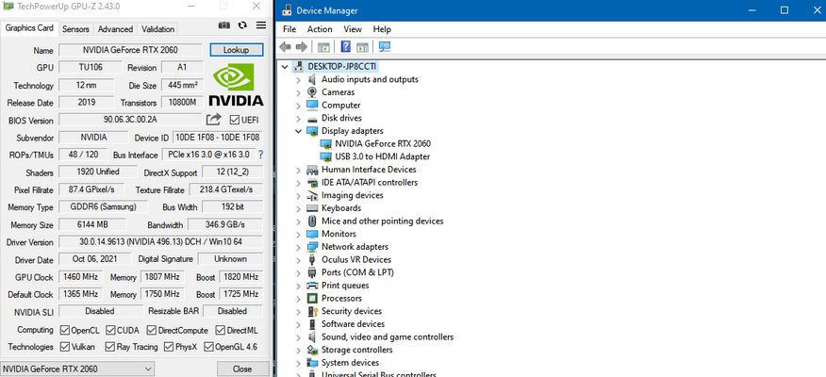The height and width of the screenshot is (377, 826).
Task: Toggle the CUDA checkbox
Action: pyautogui.click(x=110, y=330)
